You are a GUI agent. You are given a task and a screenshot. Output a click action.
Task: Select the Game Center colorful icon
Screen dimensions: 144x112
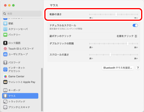(5, 76)
